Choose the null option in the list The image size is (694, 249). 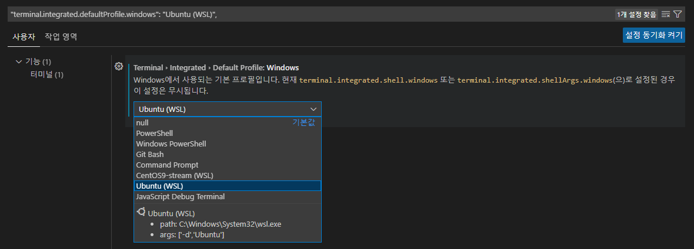(x=228, y=123)
